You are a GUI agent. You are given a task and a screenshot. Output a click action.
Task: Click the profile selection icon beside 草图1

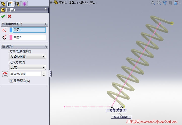coord(5,30)
